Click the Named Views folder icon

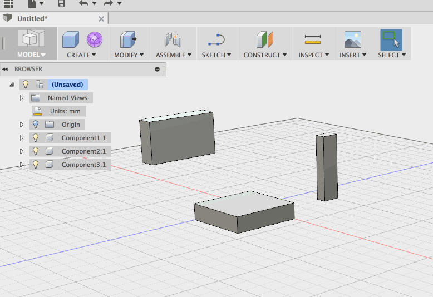point(36,98)
